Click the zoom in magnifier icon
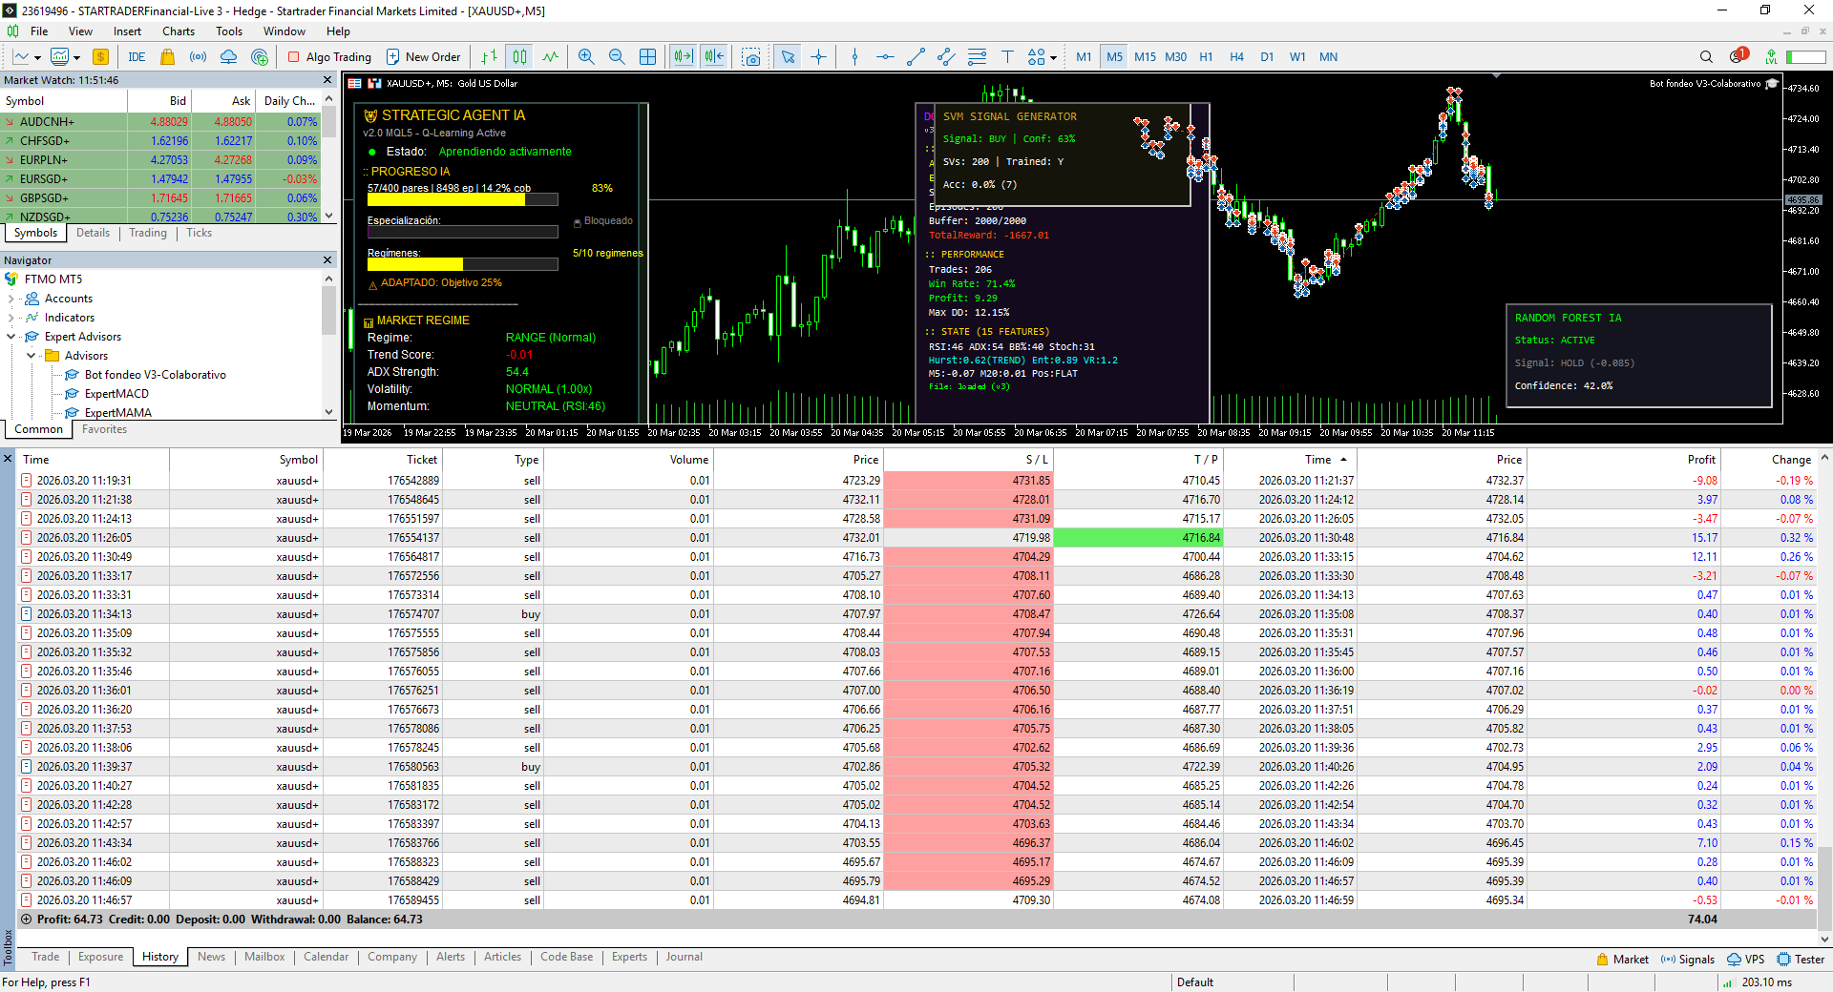1833x992 pixels. pyautogui.click(x=586, y=57)
